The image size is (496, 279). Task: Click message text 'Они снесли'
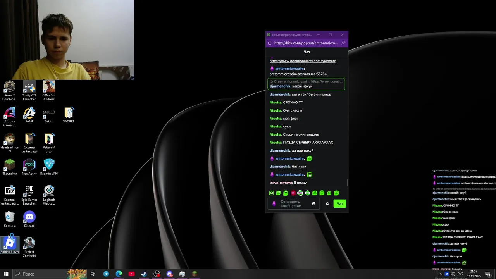293,110
